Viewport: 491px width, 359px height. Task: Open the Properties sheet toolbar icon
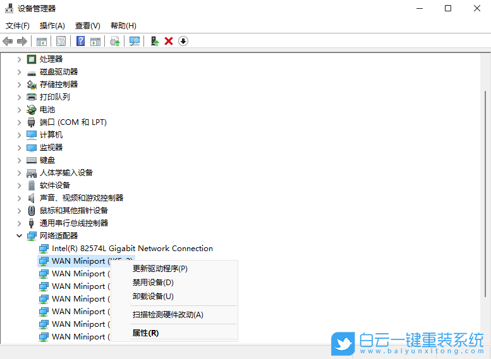click(x=61, y=41)
